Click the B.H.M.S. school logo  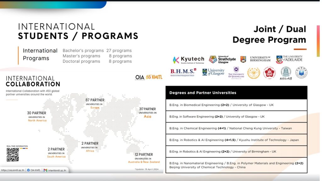(183, 73)
